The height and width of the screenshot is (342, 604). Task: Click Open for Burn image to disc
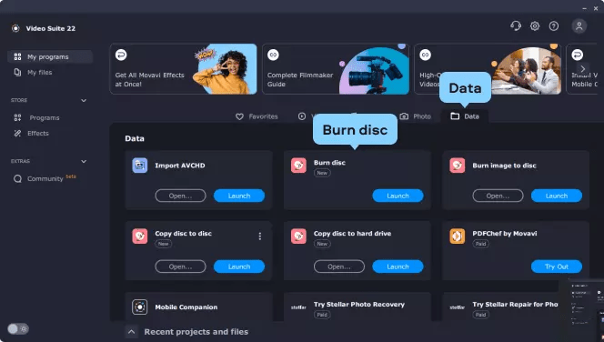point(498,196)
